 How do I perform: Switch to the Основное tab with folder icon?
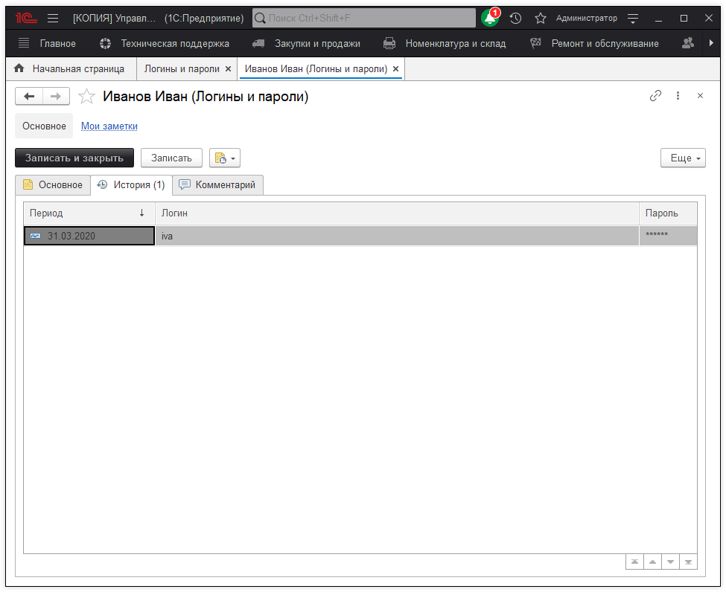point(53,184)
